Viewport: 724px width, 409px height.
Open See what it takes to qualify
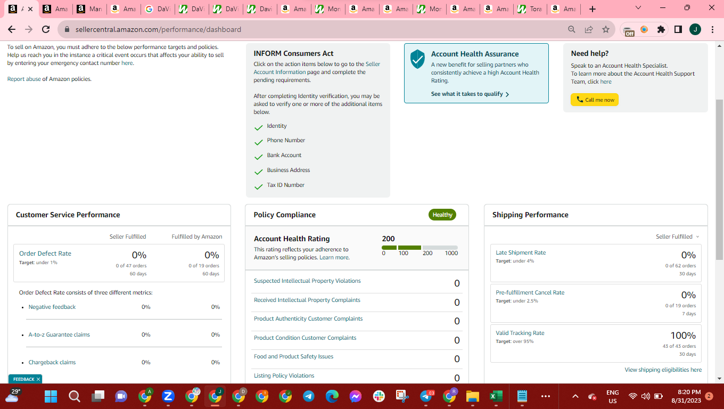[470, 94]
